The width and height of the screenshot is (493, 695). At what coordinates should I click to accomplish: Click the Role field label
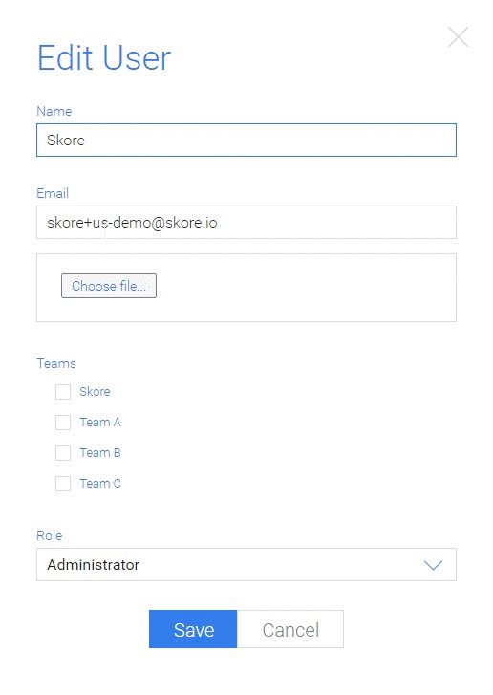click(x=49, y=535)
